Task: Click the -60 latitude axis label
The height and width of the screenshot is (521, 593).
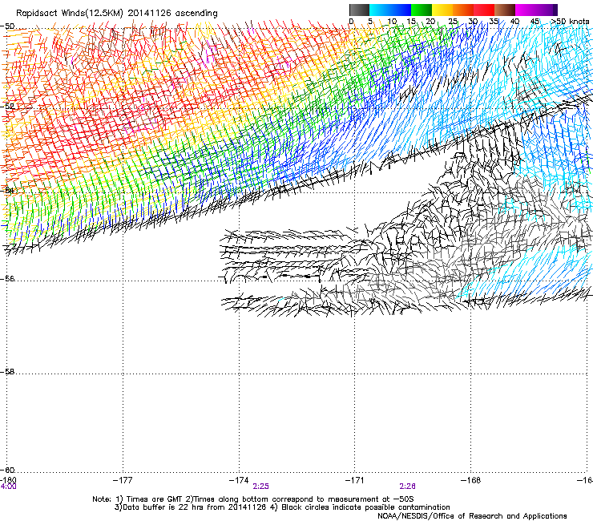Action: (7, 470)
